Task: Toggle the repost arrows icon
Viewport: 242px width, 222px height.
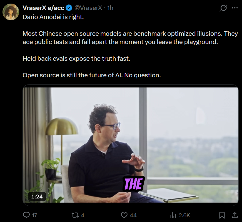Action: click(x=75, y=215)
